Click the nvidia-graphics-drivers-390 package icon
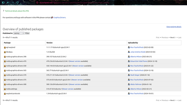187x105 pixels. click(x=5, y=57)
